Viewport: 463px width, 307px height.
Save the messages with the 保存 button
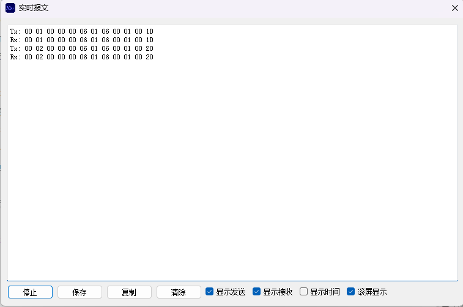[x=80, y=292]
